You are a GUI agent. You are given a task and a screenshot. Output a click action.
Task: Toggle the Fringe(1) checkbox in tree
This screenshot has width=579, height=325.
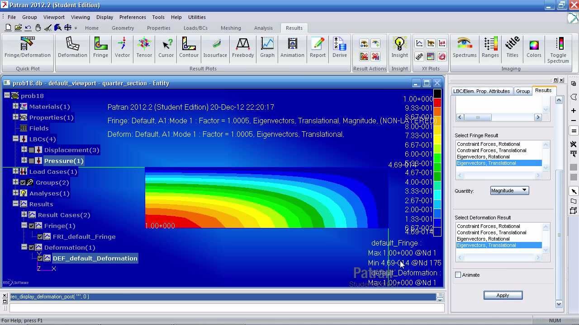32,226
